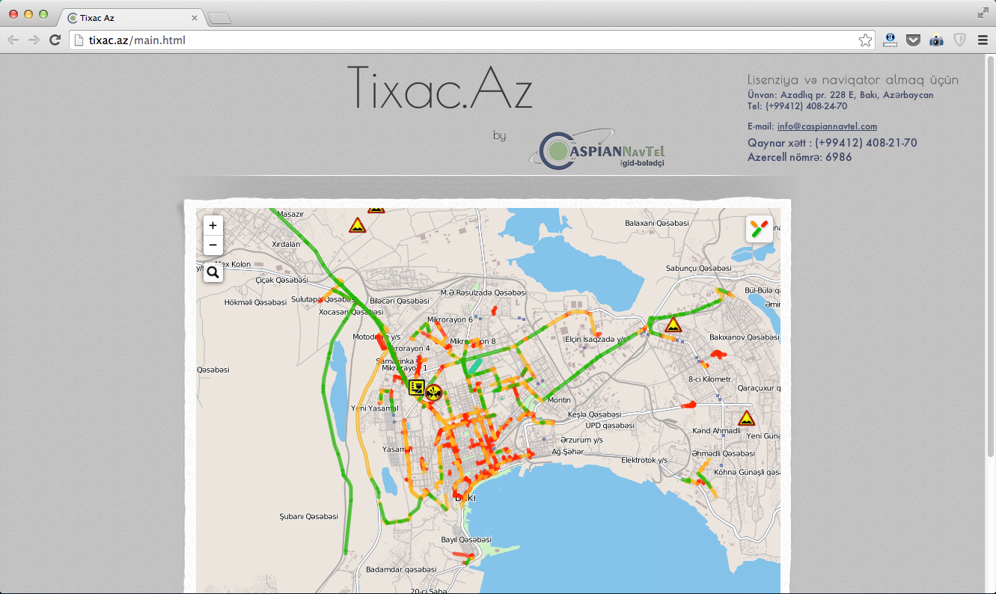Viewport: 996px width, 594px height.
Task: Click the Sabunçu Qəsəbəsi map label
Action: 698,268
